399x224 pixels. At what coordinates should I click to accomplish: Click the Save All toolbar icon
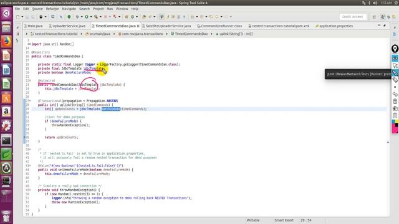click(x=33, y=17)
